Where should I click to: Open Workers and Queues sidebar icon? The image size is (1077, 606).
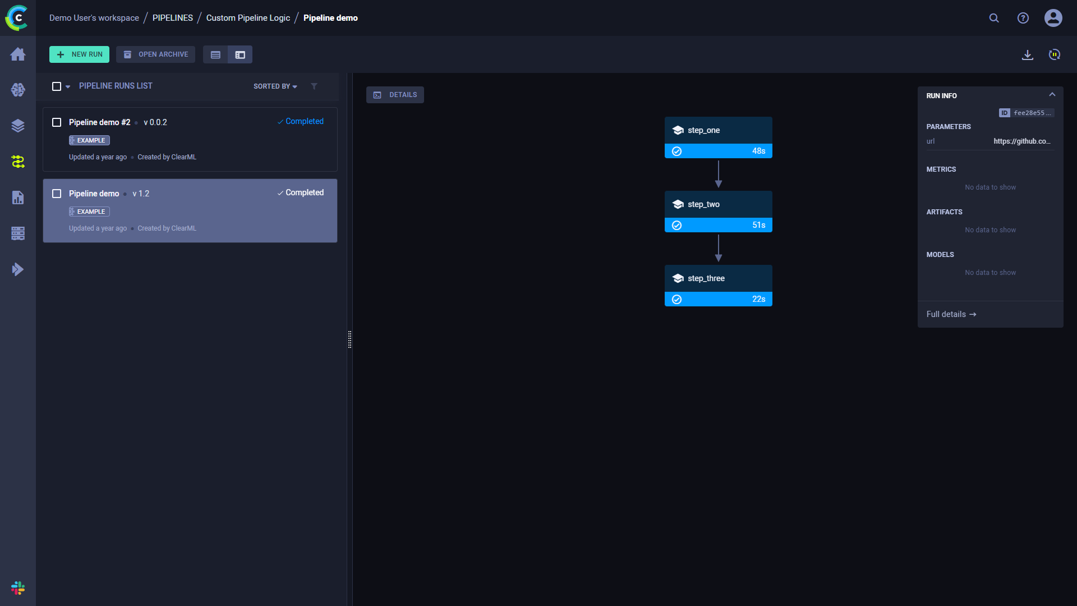(18, 233)
